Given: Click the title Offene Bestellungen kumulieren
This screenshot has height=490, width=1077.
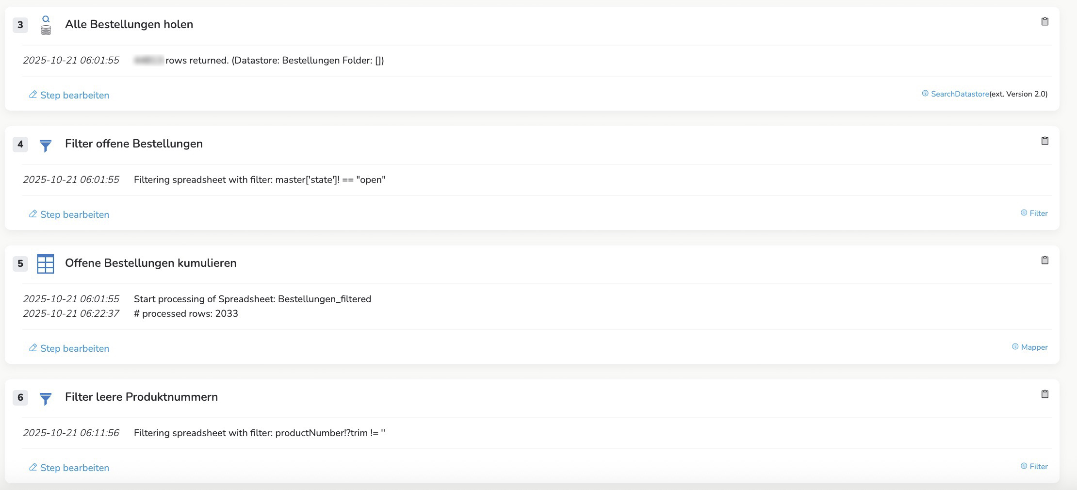Looking at the screenshot, I should [150, 263].
